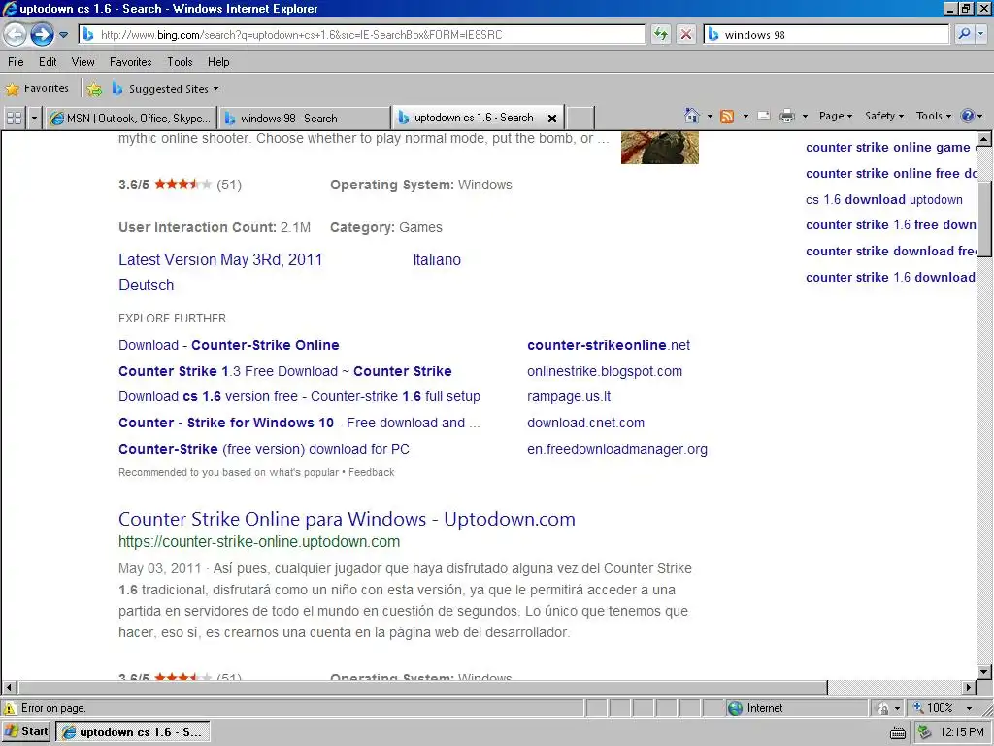994x746 pixels.
Task: Open search provider dropdown next to magnifier
Action: coord(982,34)
